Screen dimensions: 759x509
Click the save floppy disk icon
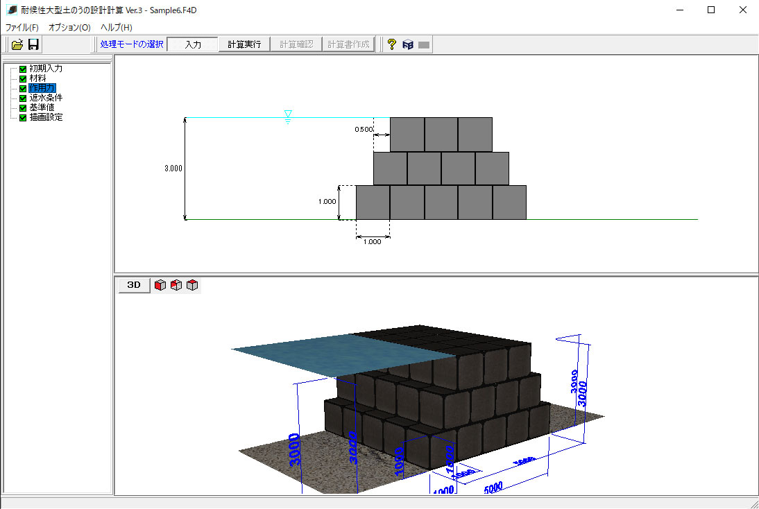coord(33,44)
